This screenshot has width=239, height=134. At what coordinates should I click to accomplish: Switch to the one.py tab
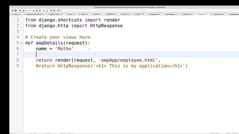point(16,14)
